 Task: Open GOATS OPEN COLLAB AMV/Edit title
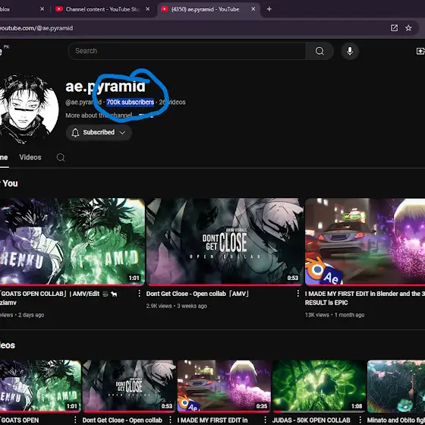click(58, 298)
